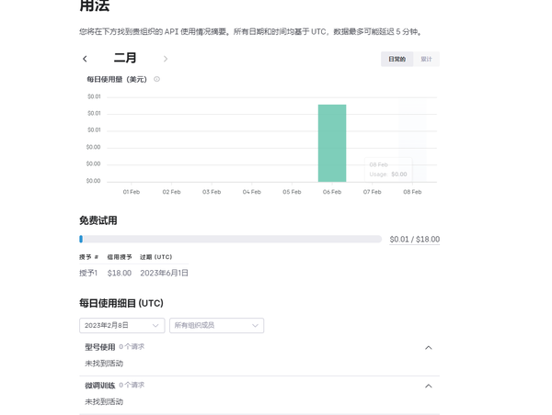Open the 所有组织成员 dropdown
The height and width of the screenshot is (415, 552).
coord(216,325)
